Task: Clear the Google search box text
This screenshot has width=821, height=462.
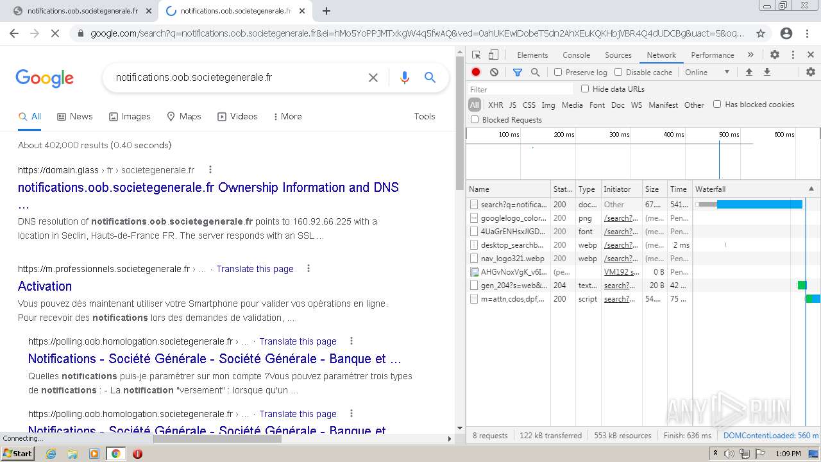Action: (x=373, y=78)
